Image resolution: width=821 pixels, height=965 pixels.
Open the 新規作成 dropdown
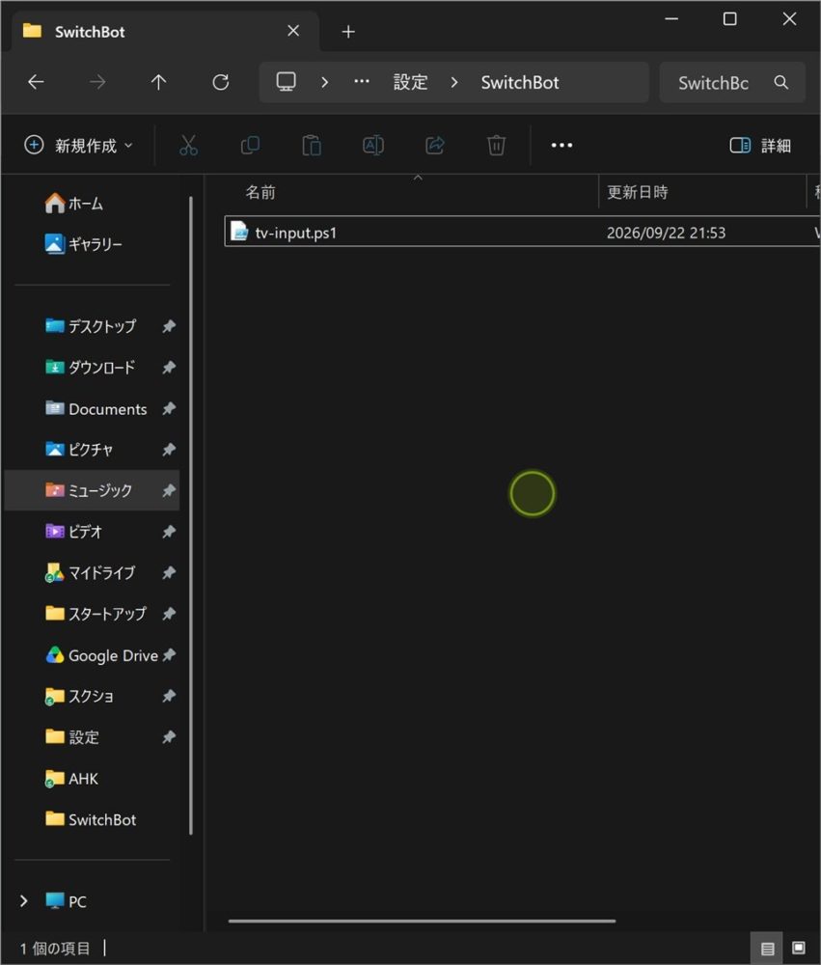click(x=79, y=146)
